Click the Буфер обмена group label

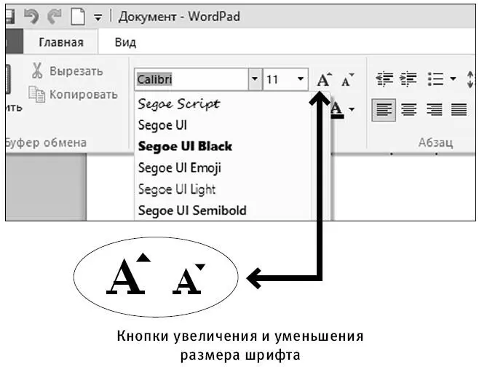[x=46, y=143]
